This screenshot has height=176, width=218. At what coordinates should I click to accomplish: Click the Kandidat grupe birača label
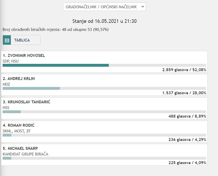coord(25,154)
